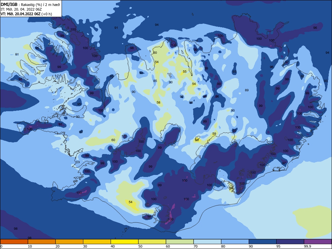The height and width of the screenshot is (249, 332).
Task: Choose the medium blue 90–95 legend swatch
Action: coord(263,242)
